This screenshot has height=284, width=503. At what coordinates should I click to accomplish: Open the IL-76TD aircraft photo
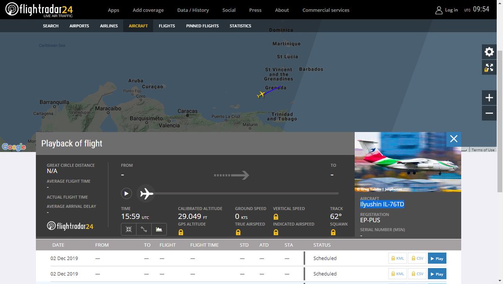pyautogui.click(x=408, y=162)
